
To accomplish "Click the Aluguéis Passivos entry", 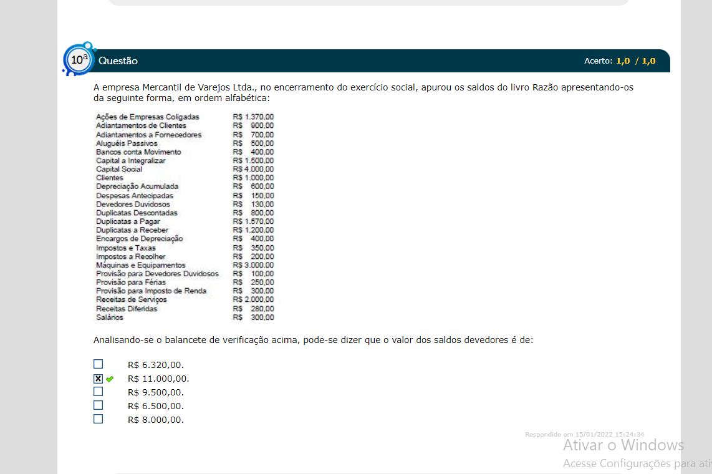I will coord(185,143).
